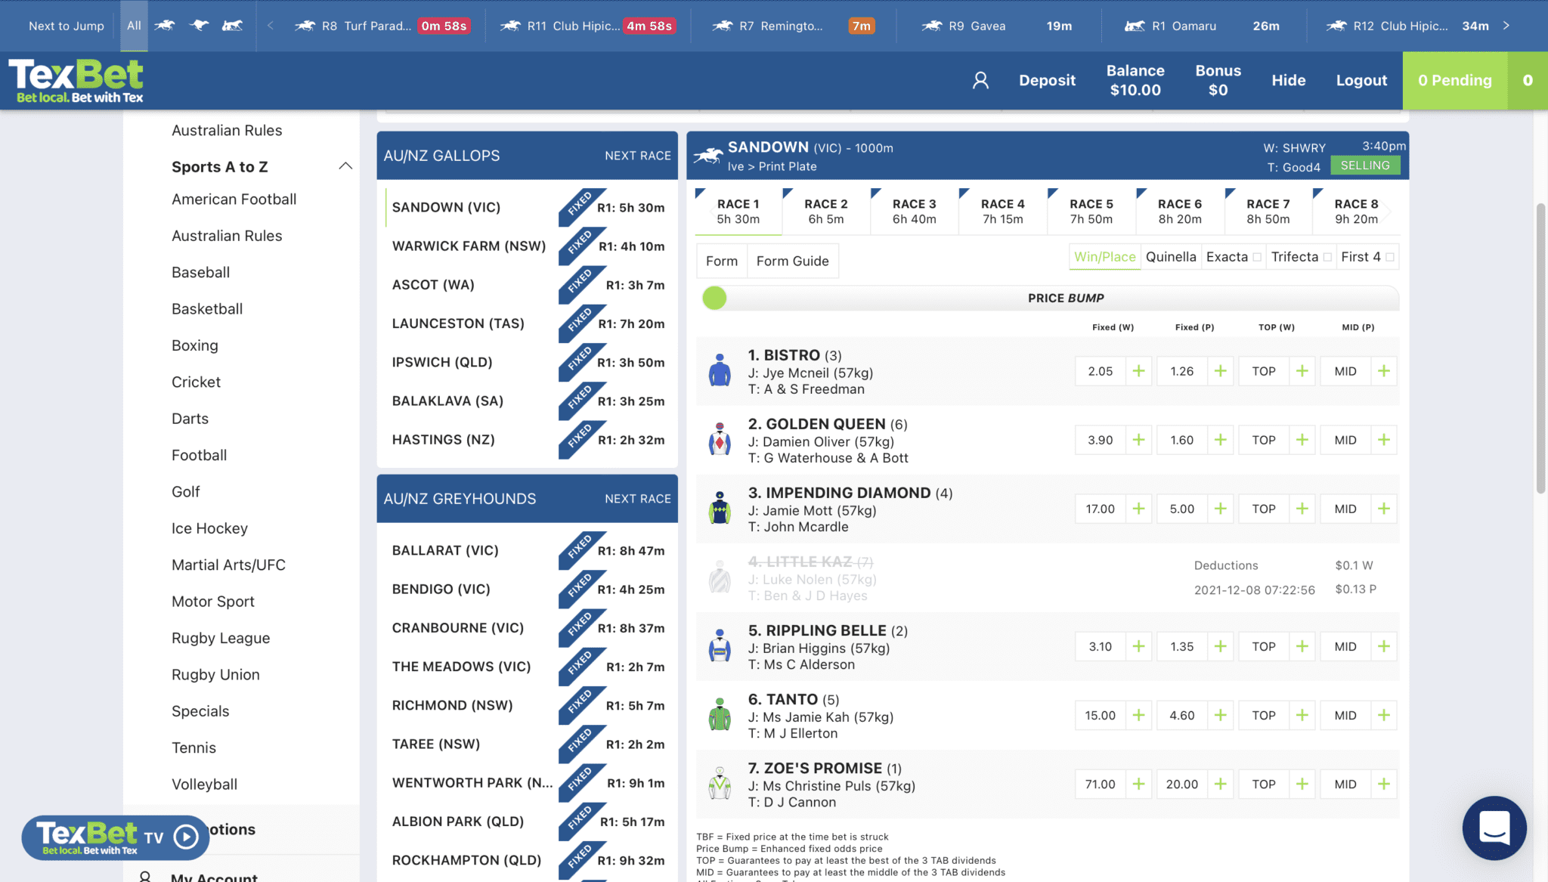Switch to Race 3 tab

coord(914,212)
